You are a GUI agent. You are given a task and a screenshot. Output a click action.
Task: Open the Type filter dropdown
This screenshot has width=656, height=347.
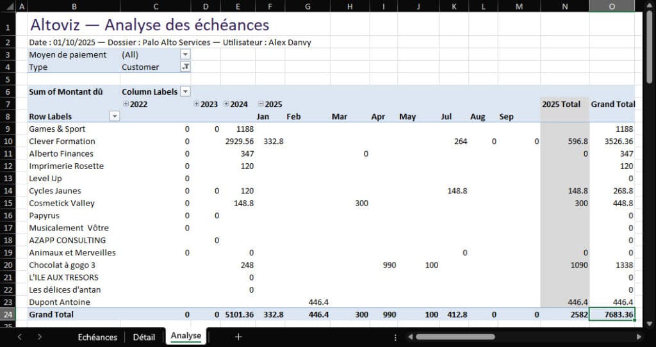click(185, 67)
